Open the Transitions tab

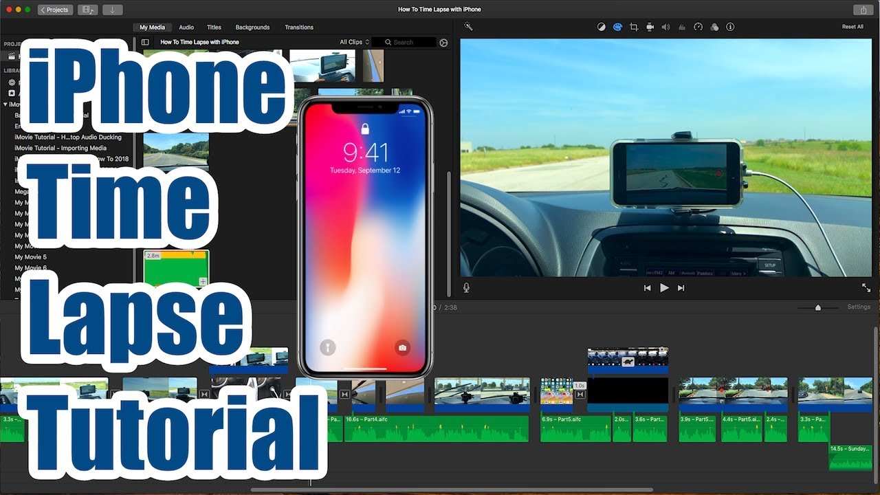coord(299,27)
